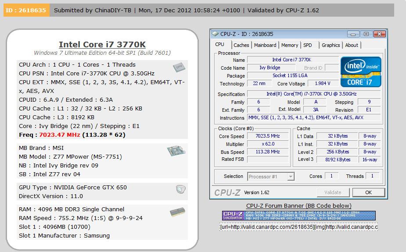The height and width of the screenshot is (252, 406).
Task: Go to the SPD tab
Action: [308, 45]
